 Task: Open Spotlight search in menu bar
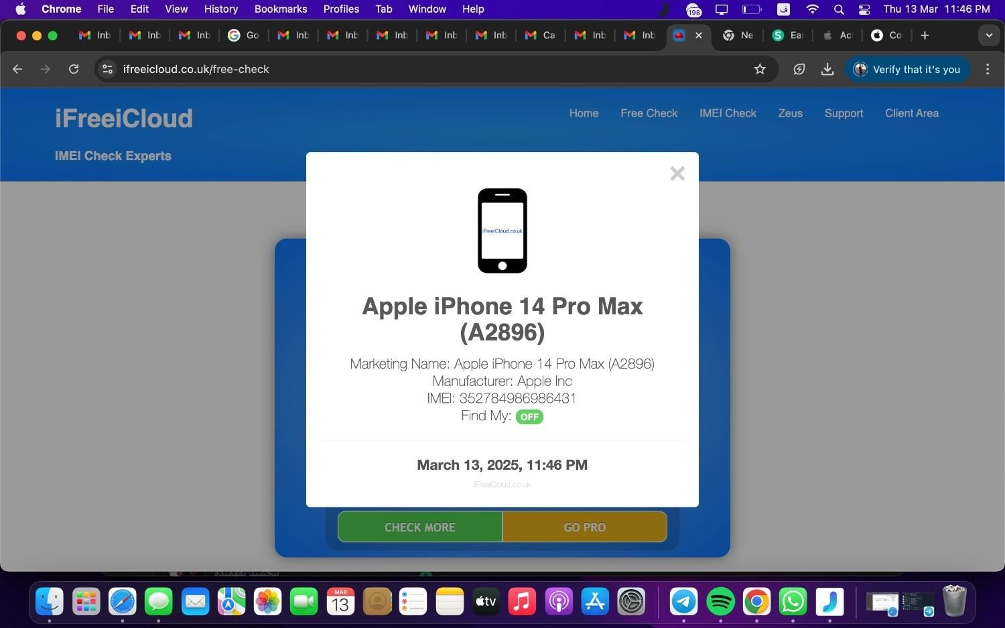pyautogui.click(x=839, y=9)
